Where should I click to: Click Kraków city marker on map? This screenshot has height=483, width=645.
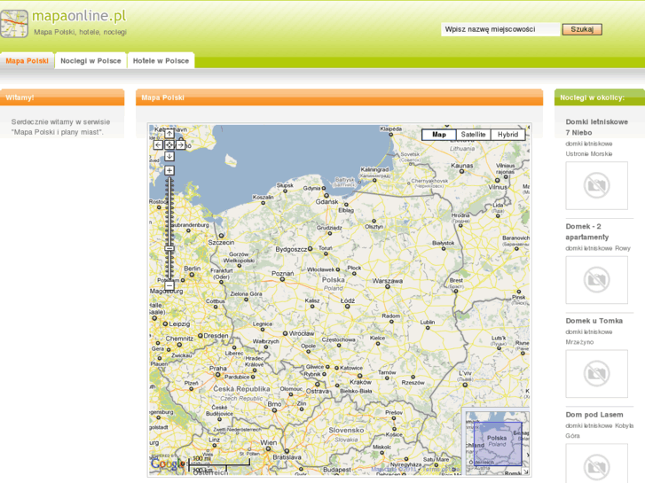(x=359, y=376)
